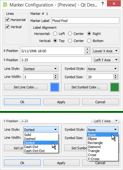Click the Qt logo icon in the title bar
Image resolution: width=123 pixels, height=170 pixels.
6,5
